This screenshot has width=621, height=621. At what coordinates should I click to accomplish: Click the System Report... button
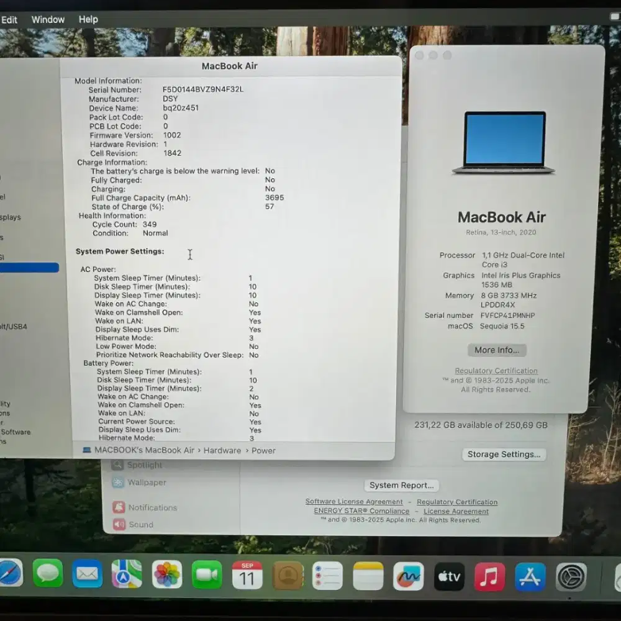[x=401, y=485]
